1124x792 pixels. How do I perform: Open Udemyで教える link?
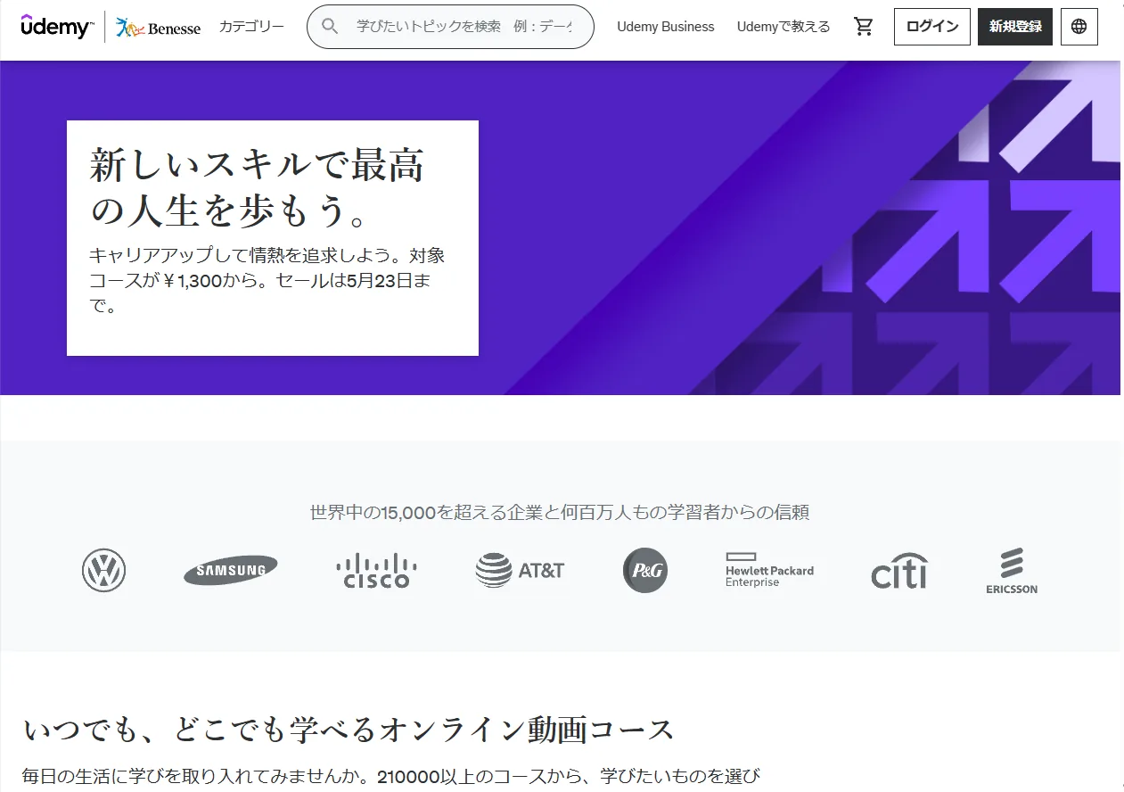(x=784, y=27)
